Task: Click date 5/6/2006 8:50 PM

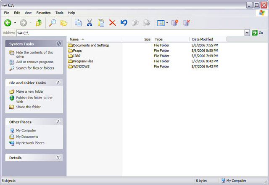Action: click(205, 51)
